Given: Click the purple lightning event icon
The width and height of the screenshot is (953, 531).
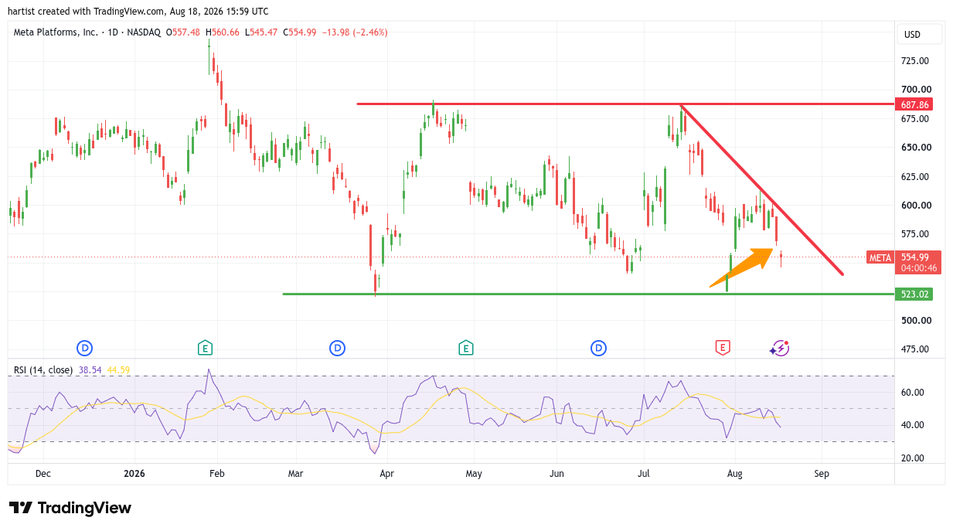Looking at the screenshot, I should (779, 349).
